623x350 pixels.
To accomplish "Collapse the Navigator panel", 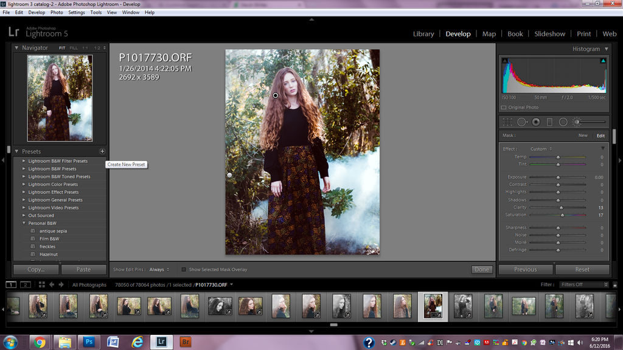I will (x=16, y=47).
